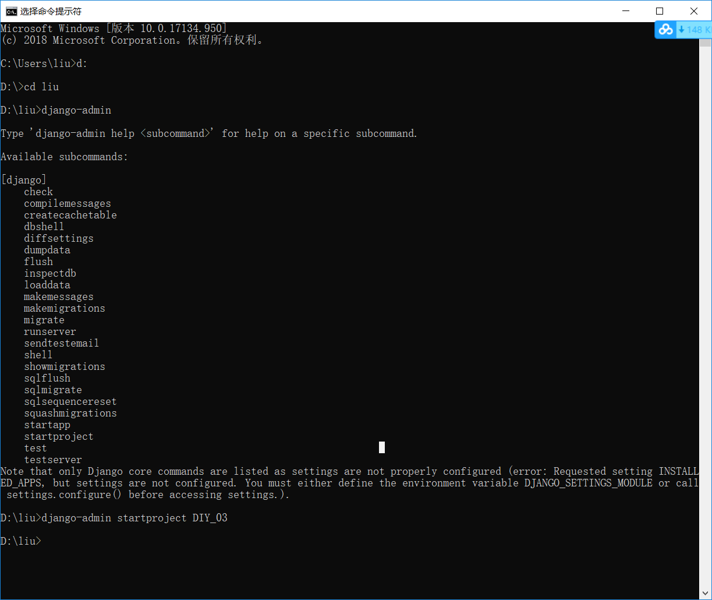This screenshot has height=600, width=712.
Task: Click the 'makemigrations' subcommand text
Action: tap(65, 308)
